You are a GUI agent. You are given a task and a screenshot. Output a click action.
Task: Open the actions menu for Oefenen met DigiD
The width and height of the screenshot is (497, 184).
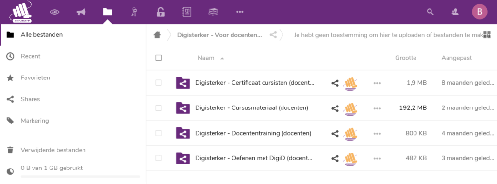(377, 159)
